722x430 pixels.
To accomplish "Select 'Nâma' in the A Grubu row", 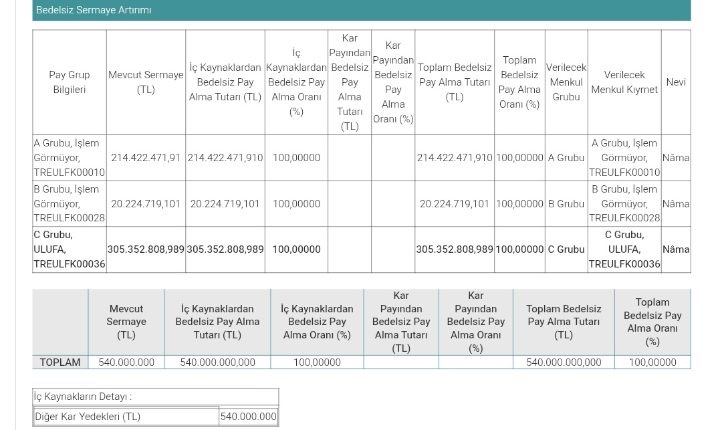I will click(676, 157).
